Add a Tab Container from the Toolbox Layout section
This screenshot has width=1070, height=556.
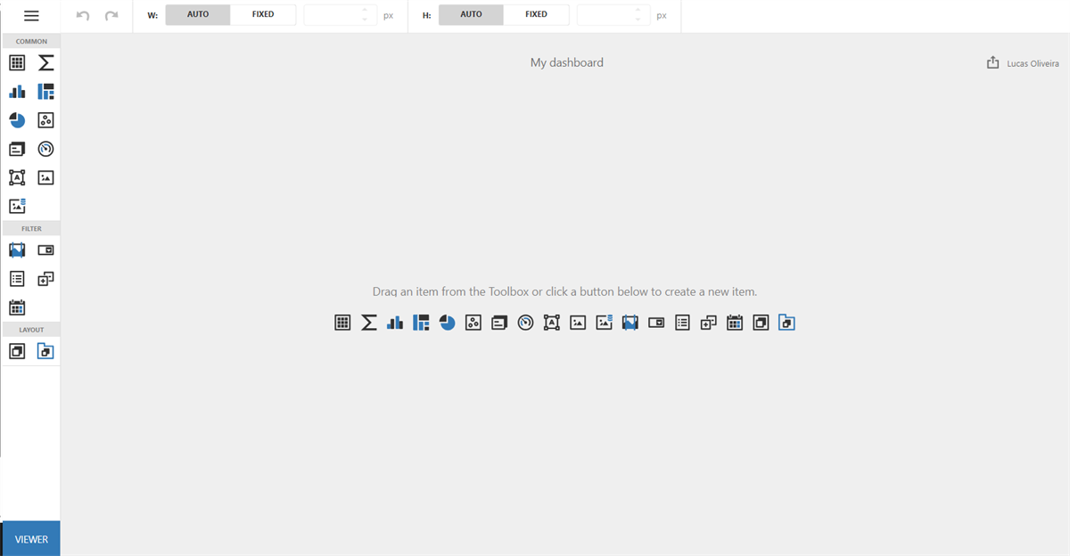(x=45, y=351)
